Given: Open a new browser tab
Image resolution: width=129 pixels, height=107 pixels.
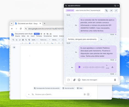Looking at the screenshot, I should (45, 23).
